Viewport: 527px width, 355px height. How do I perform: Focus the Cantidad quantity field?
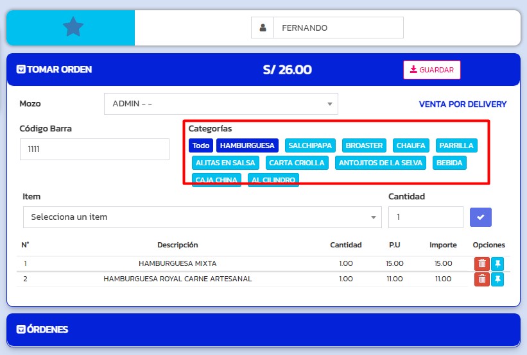click(x=425, y=217)
